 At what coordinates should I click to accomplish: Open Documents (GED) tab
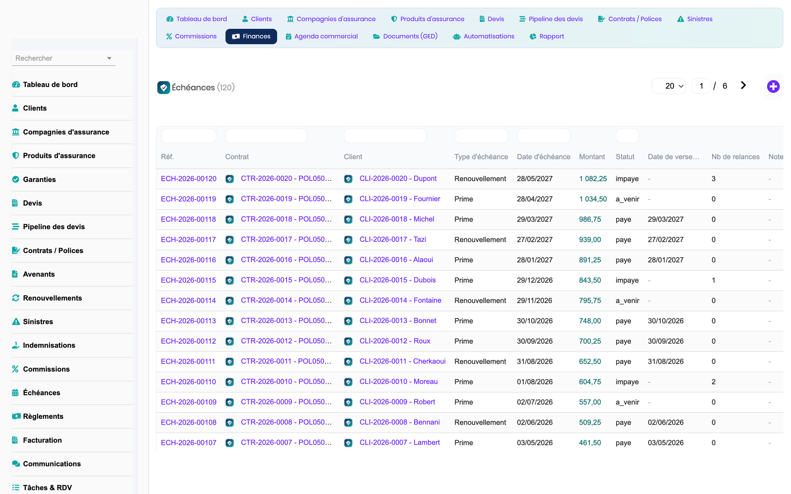tap(405, 37)
